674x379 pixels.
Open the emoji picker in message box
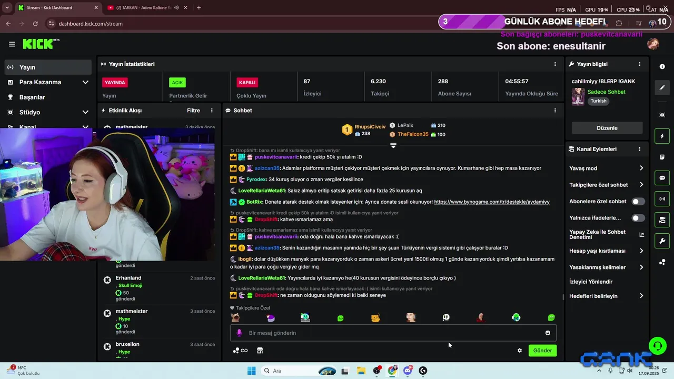pyautogui.click(x=548, y=333)
